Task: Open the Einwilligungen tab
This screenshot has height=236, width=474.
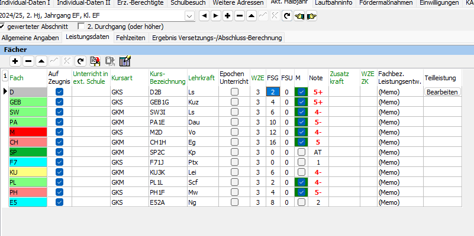Action: (439, 3)
